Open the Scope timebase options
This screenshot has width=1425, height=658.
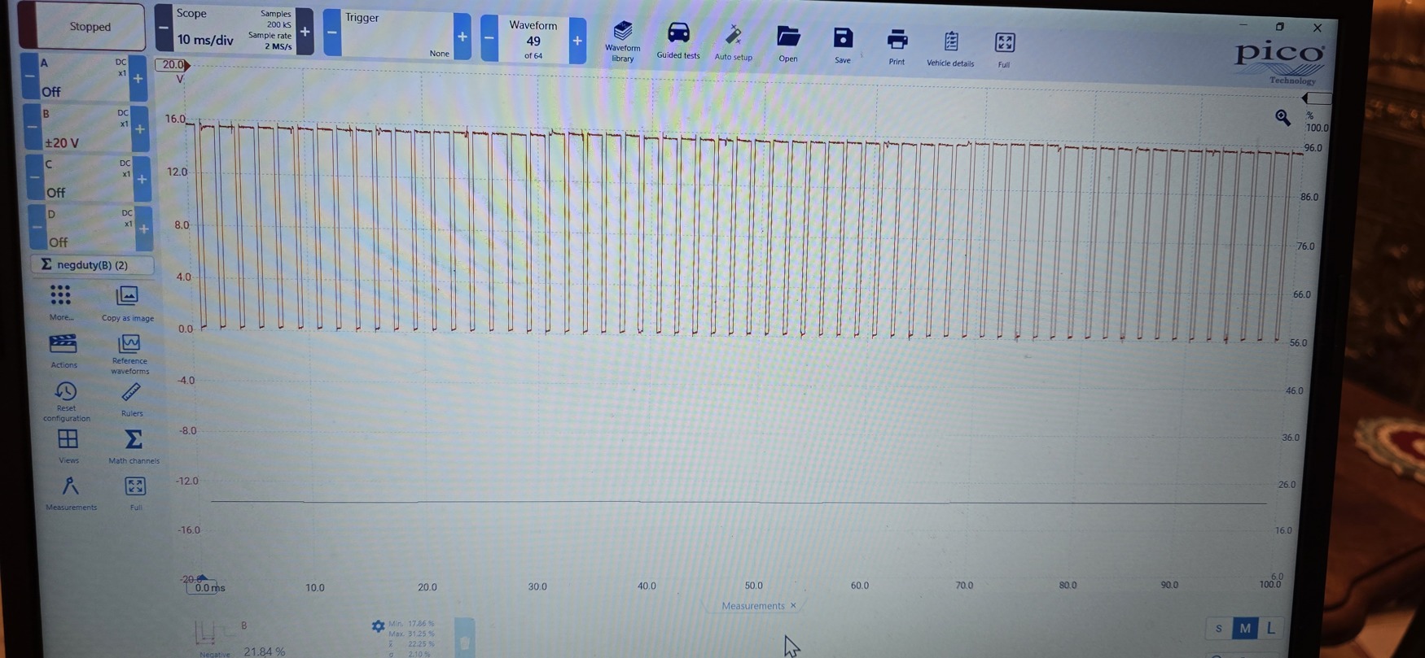[x=234, y=30]
